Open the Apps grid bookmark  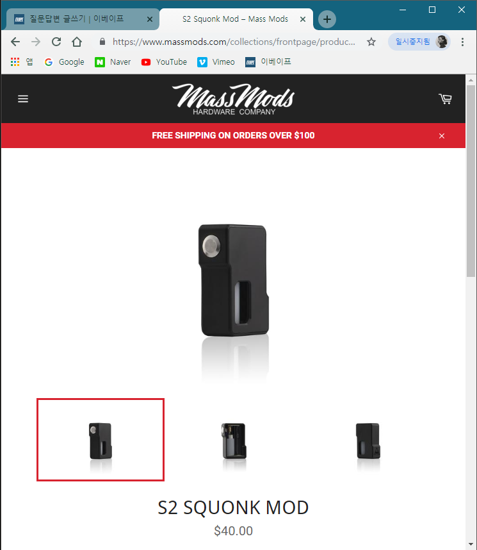tap(22, 62)
